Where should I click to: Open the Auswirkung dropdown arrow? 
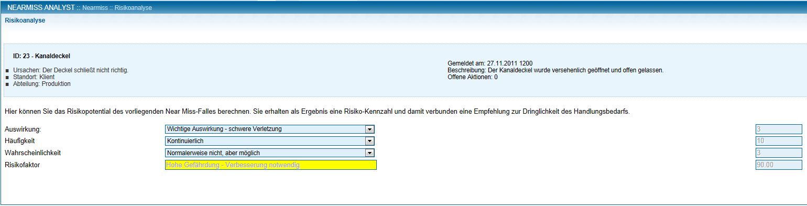pos(370,129)
